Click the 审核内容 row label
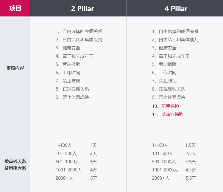The height and width of the screenshot is (192, 223). (15, 68)
